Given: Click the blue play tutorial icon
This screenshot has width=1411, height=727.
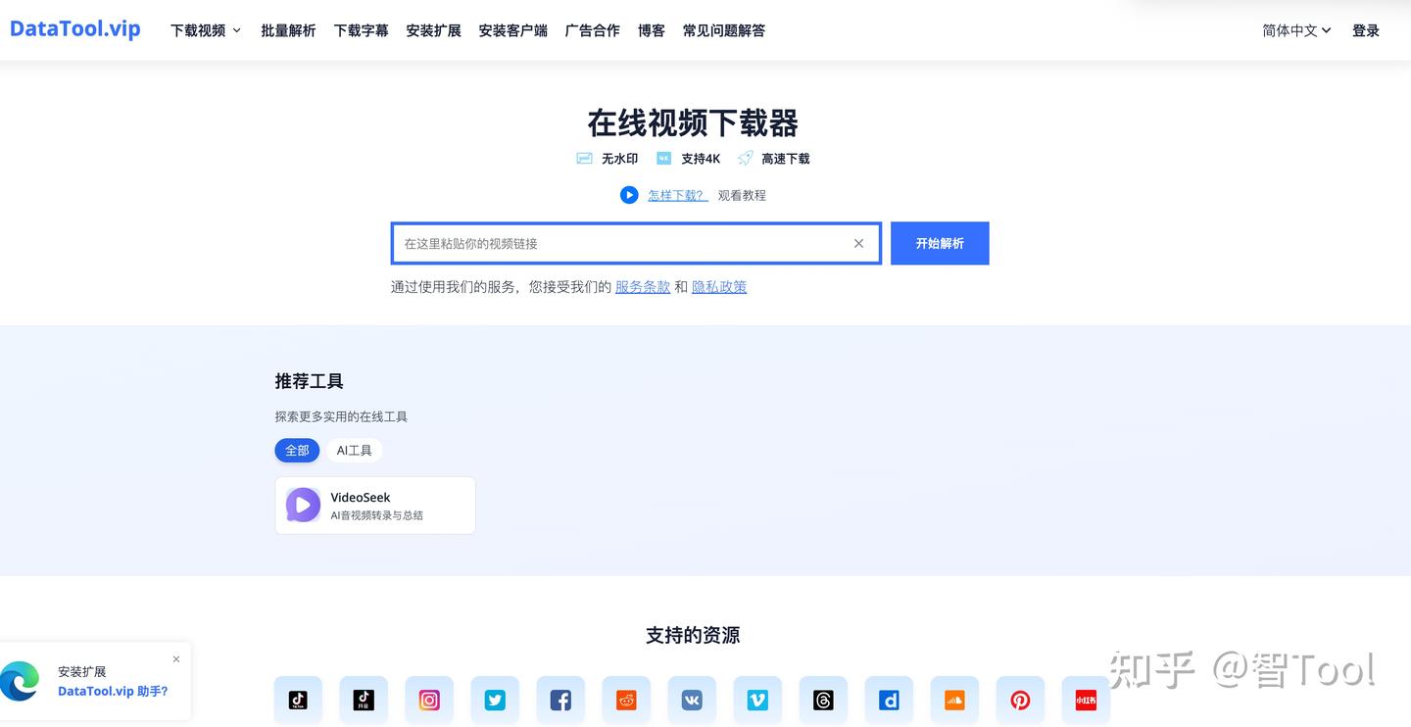Looking at the screenshot, I should coord(629,195).
